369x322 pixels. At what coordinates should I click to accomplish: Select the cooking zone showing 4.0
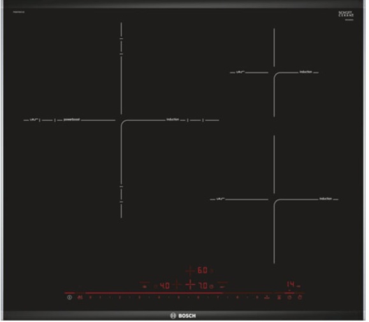click(164, 286)
